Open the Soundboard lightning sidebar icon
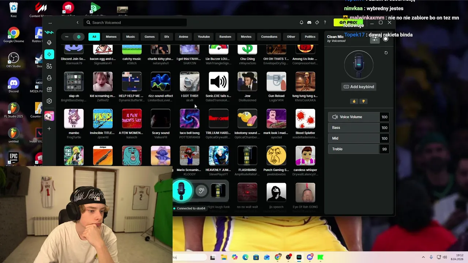The image size is (468, 263). click(x=49, y=54)
